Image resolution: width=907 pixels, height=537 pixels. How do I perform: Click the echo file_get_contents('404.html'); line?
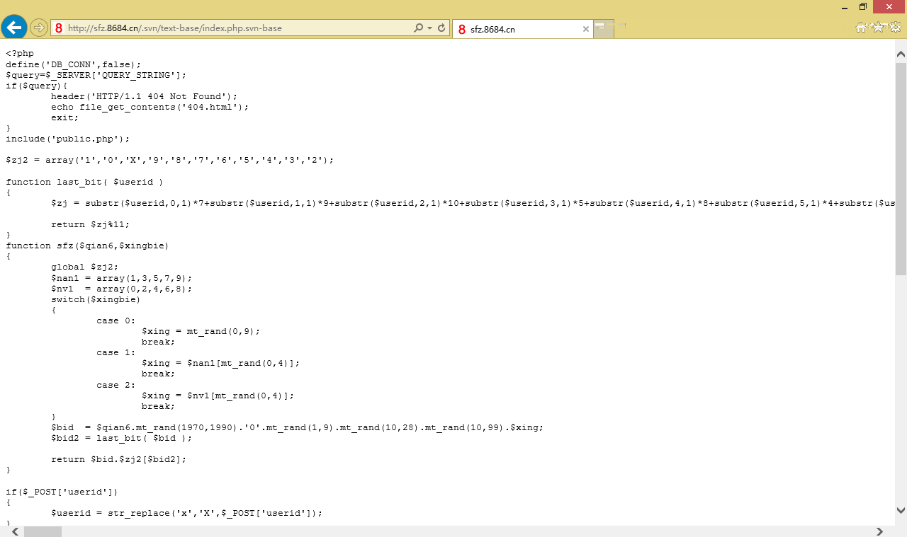click(150, 106)
